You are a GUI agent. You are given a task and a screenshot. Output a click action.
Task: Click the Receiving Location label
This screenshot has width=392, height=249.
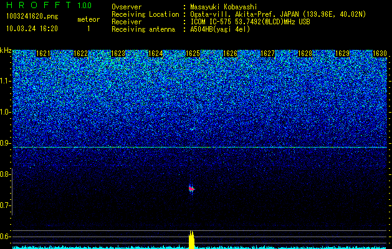pos(145,14)
